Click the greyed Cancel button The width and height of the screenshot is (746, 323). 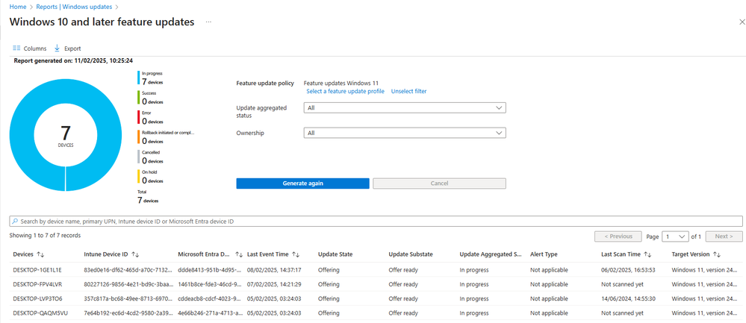pos(439,184)
